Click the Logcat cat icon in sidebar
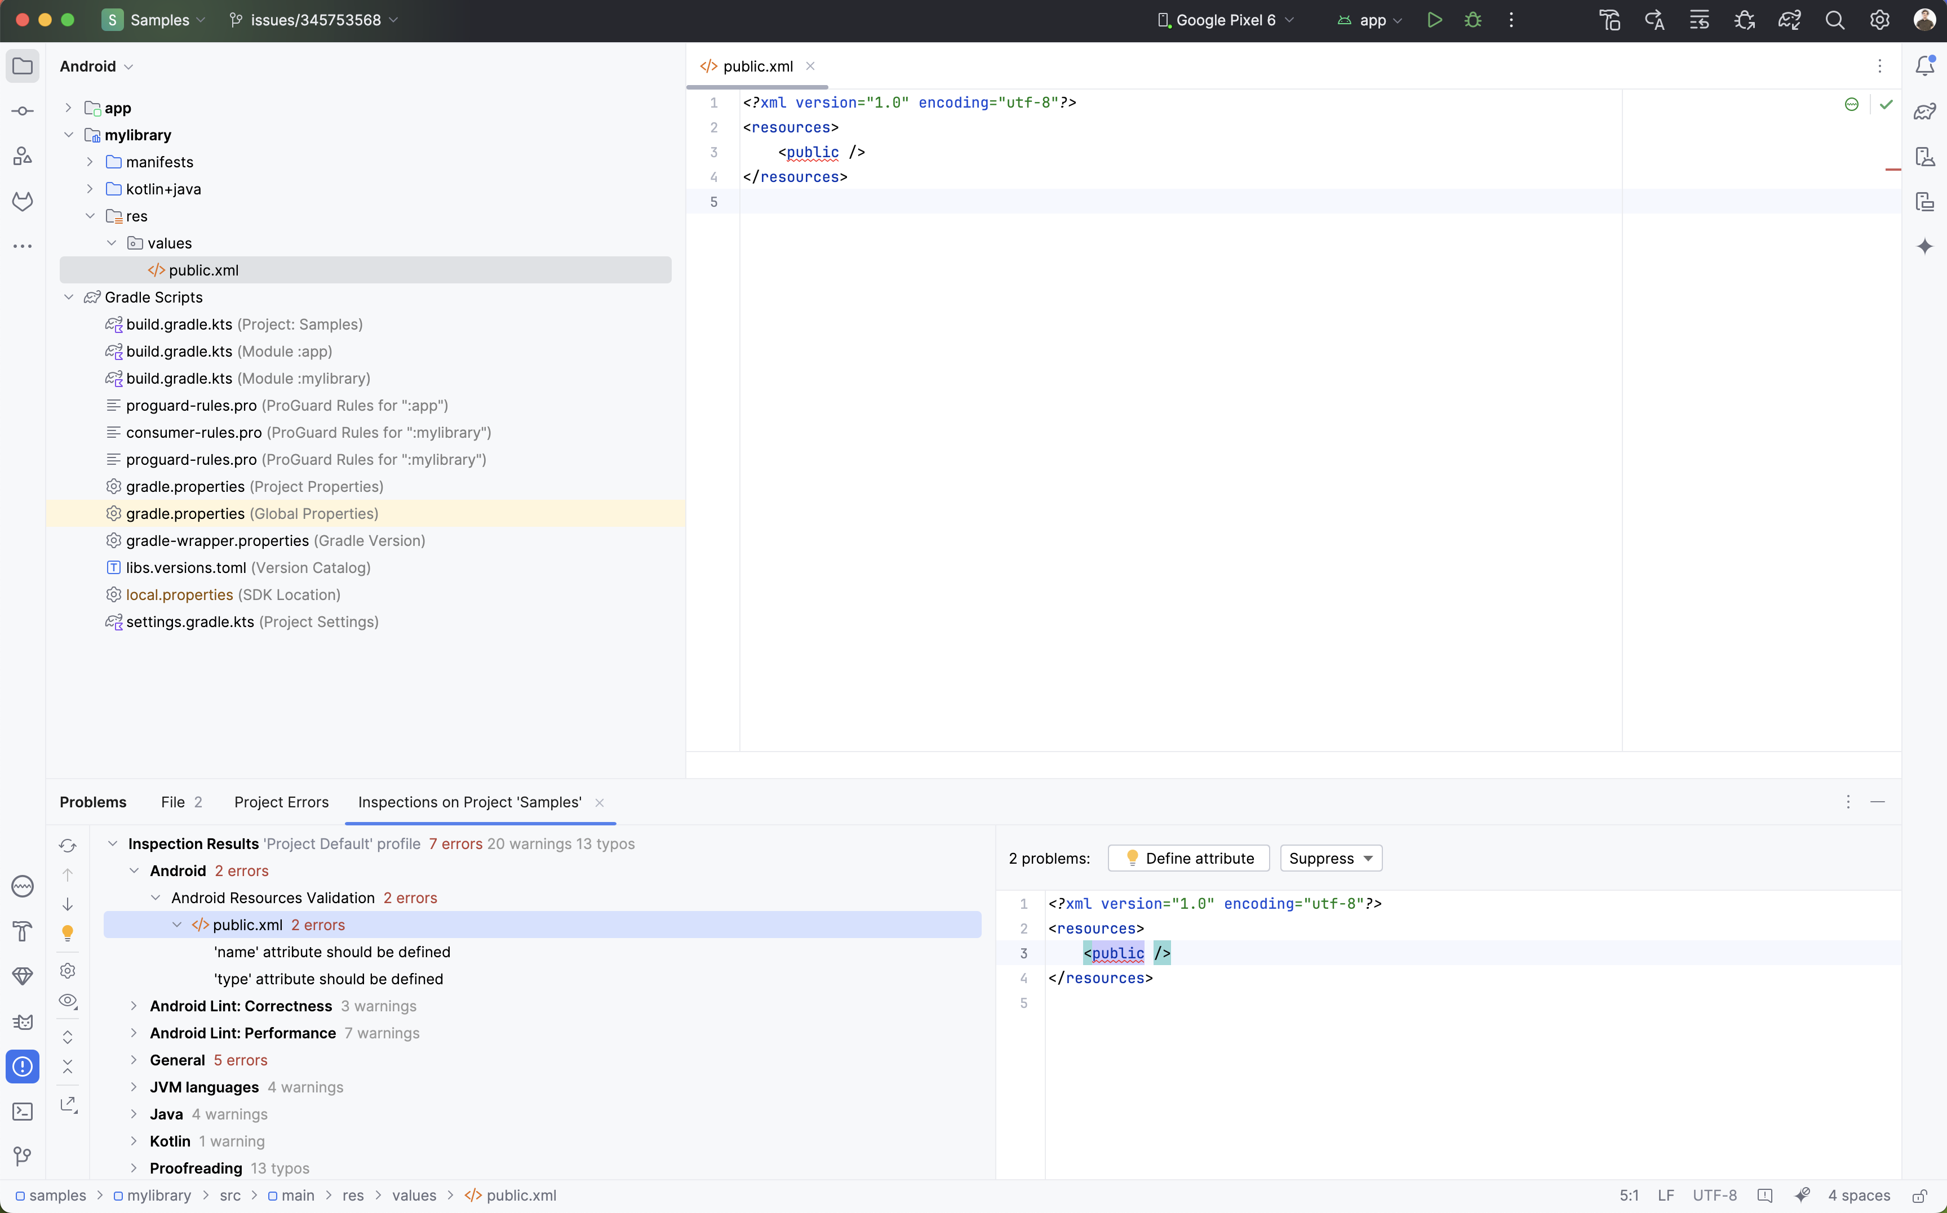Image resolution: width=1947 pixels, height=1213 pixels. [x=23, y=1021]
